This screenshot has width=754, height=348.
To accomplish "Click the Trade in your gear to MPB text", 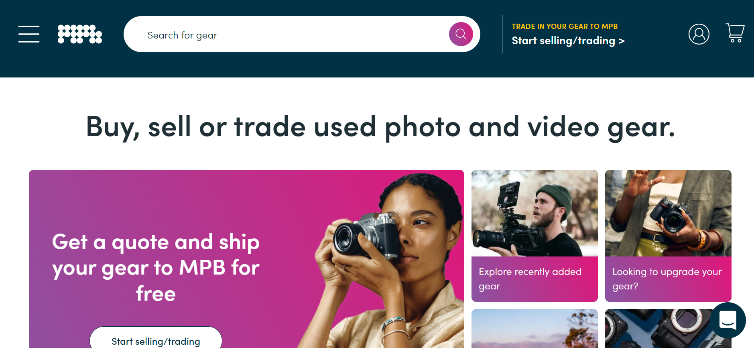I will (x=564, y=26).
